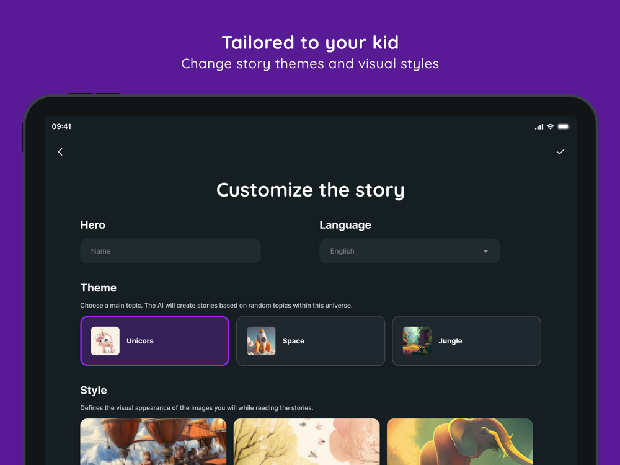Viewport: 620px width, 465px height.
Task: Select the Unicors theme card
Action: click(154, 341)
